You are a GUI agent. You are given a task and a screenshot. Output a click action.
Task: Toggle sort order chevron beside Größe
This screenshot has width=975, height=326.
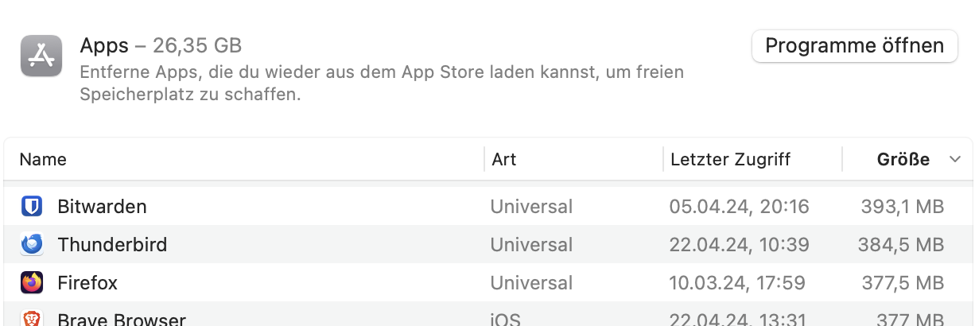coord(955,160)
